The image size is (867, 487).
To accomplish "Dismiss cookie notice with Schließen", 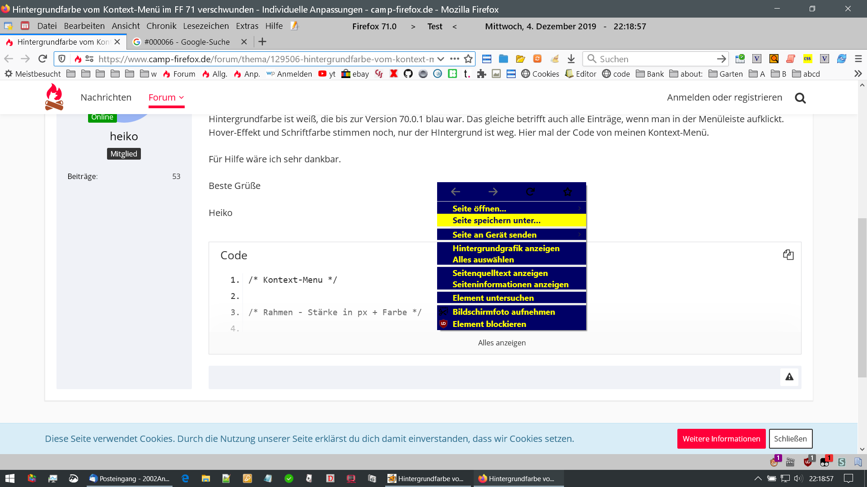I will (x=790, y=439).
